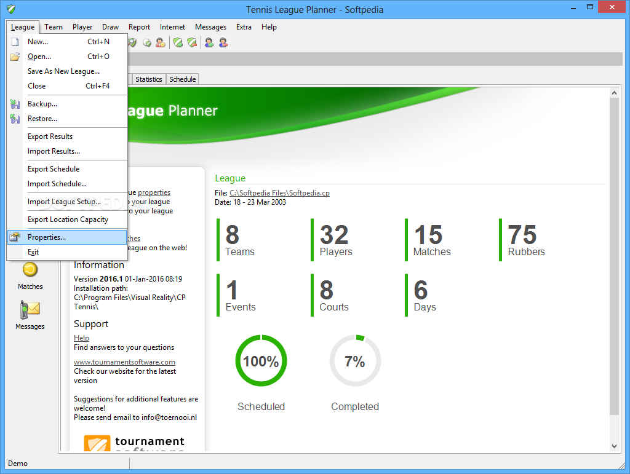
Task: Choose Restore... menu entry
Action: pos(67,119)
